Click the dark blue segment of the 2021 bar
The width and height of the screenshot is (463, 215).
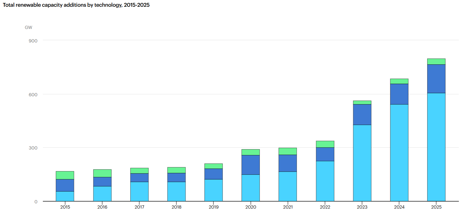point(288,163)
